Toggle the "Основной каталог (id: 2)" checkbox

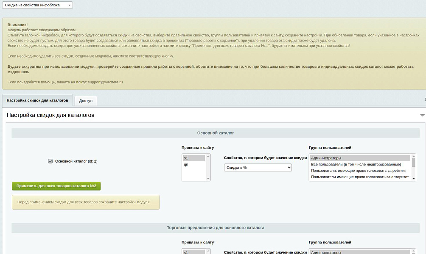pos(50,161)
